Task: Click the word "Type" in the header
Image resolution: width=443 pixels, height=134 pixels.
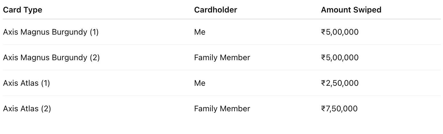Action: coord(32,10)
